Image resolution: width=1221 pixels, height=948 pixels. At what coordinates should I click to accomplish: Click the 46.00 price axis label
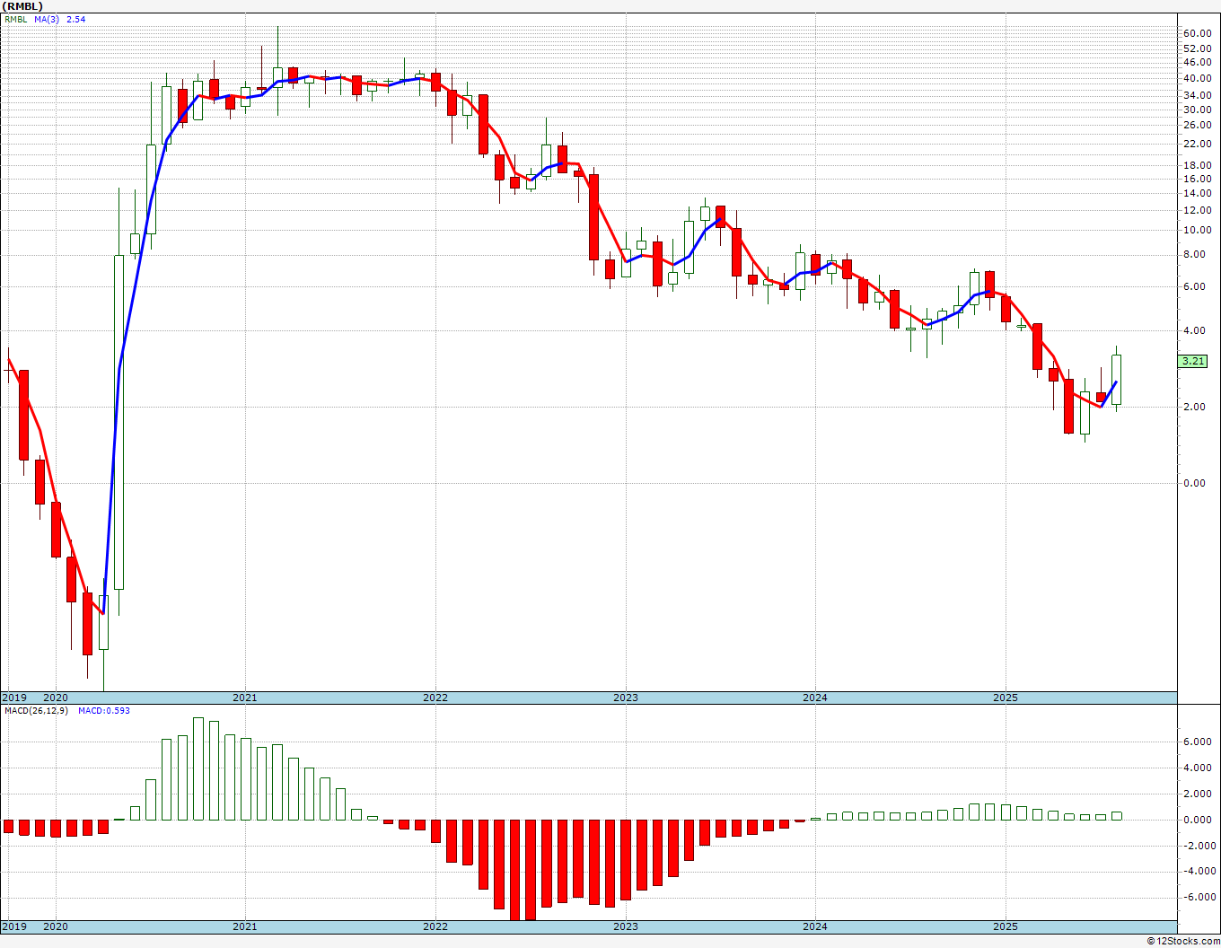pos(1198,62)
